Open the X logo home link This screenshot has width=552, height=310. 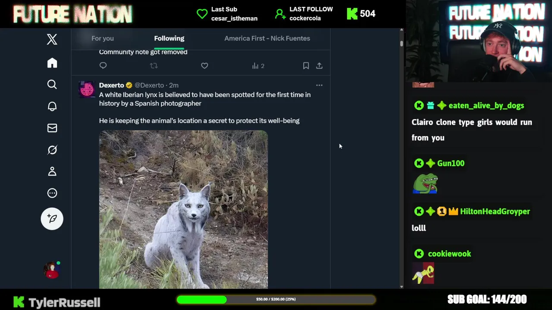pyautogui.click(x=52, y=39)
